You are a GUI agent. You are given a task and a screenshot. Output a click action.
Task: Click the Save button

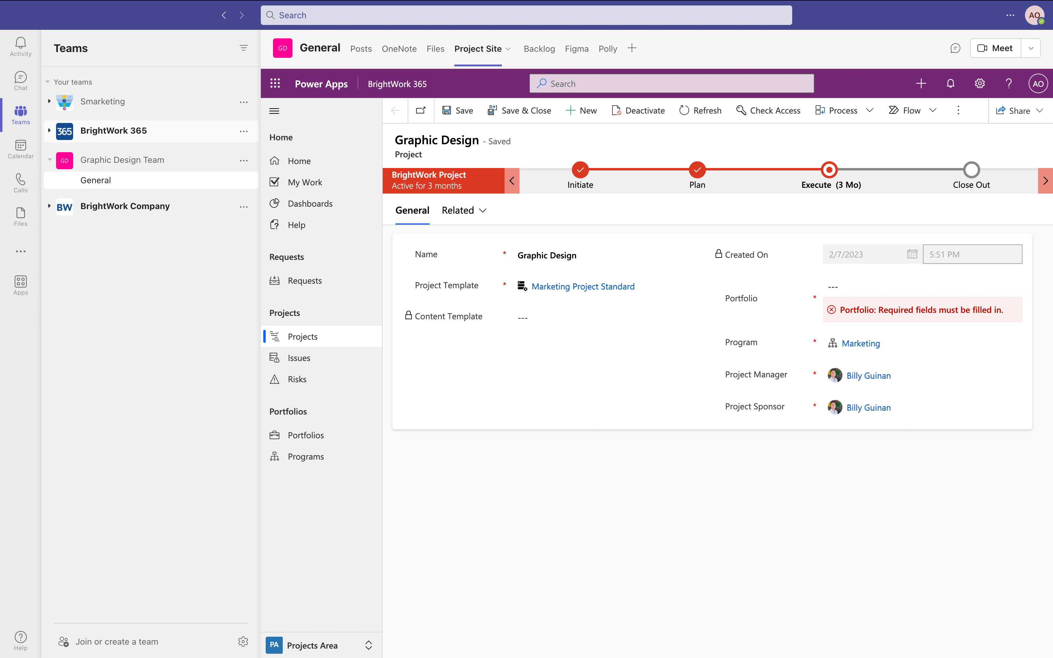[457, 110]
